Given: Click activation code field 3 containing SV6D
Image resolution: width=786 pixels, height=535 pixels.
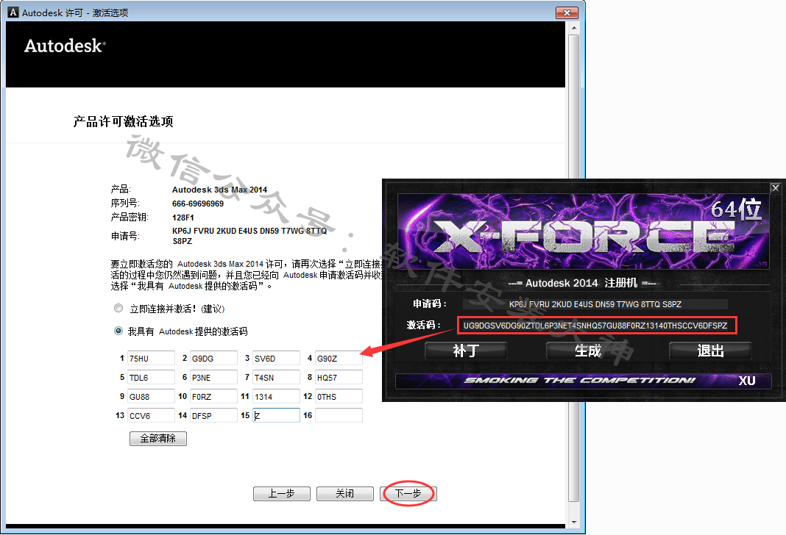Looking at the screenshot, I should click(x=276, y=359).
